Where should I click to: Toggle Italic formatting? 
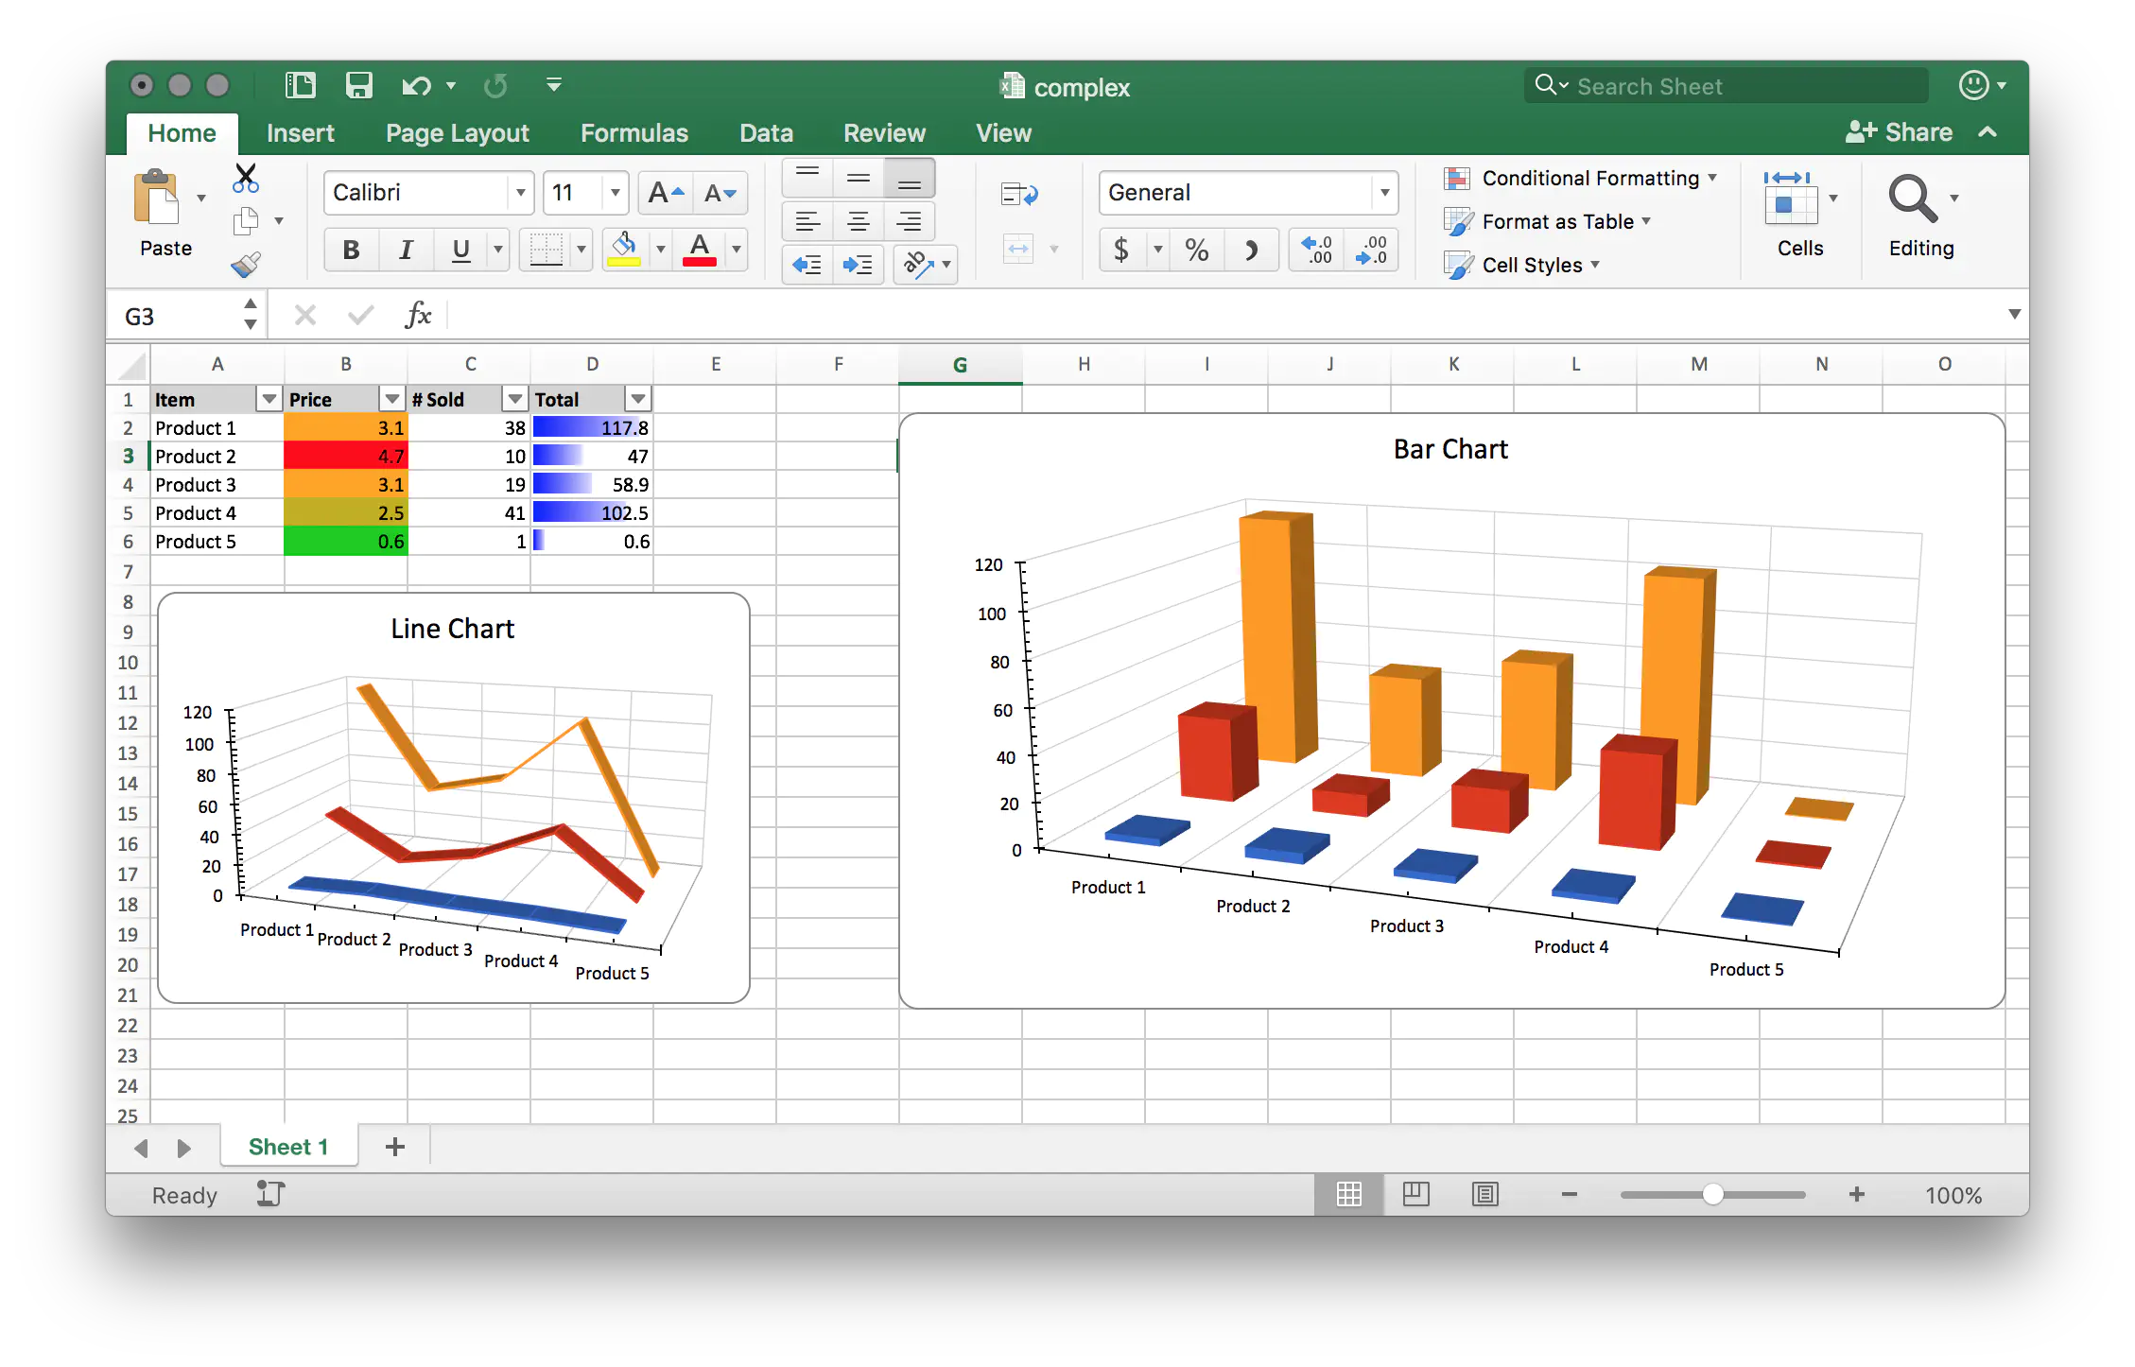[x=406, y=250]
